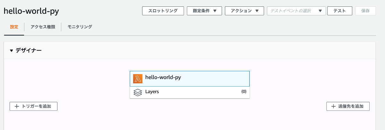Switch to the アクセス権限 tab
This screenshot has width=385, height=130.
pyautogui.click(x=43, y=27)
